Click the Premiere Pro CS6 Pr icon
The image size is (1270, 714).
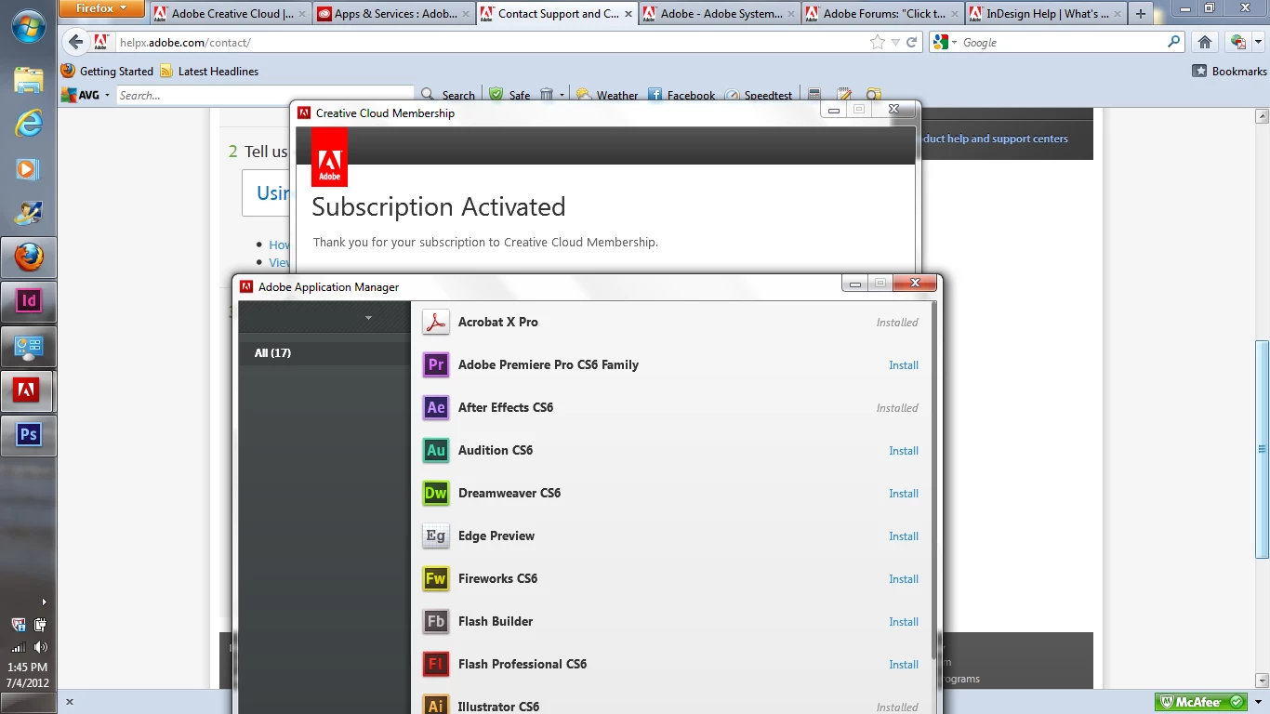pos(436,364)
